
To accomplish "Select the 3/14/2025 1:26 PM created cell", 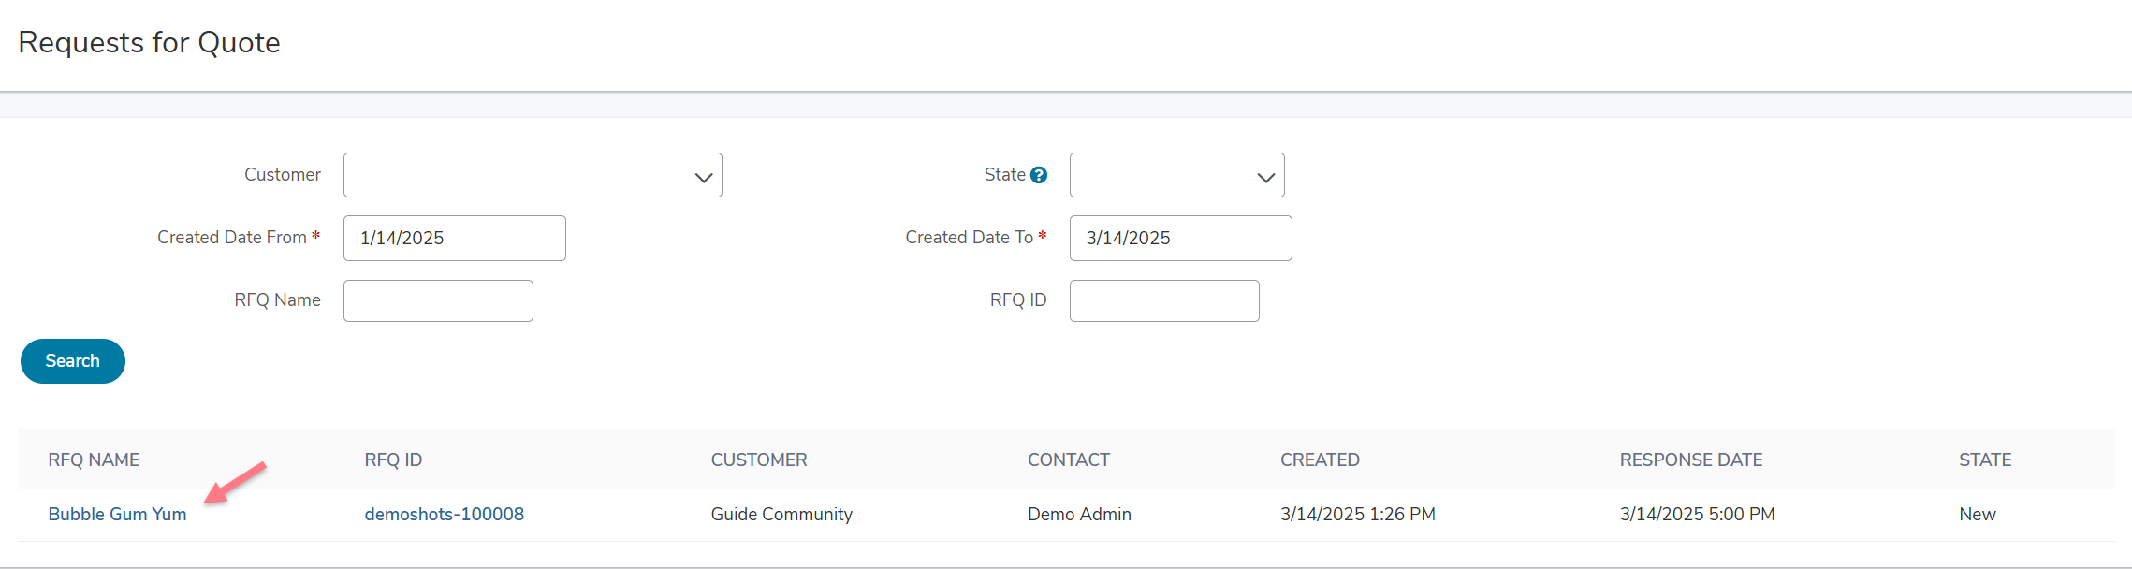I will coord(1357,514).
